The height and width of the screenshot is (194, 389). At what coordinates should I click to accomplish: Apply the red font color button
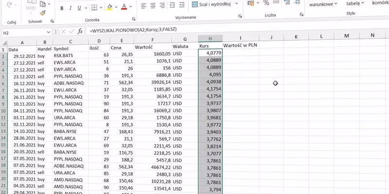124,7
